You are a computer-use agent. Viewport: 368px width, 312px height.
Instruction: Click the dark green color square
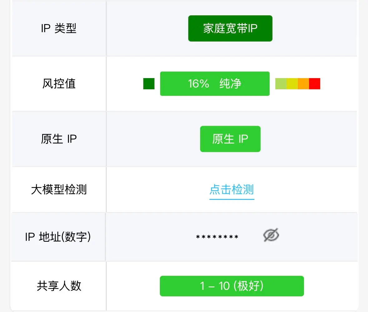[149, 84]
